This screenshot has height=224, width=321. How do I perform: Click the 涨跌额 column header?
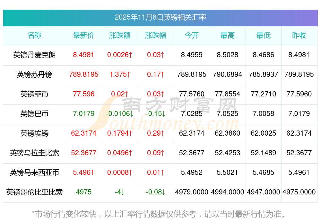(x=119, y=35)
